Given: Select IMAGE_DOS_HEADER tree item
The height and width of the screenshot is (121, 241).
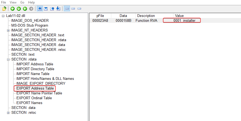Looking at the screenshot, I should [x=30, y=20].
